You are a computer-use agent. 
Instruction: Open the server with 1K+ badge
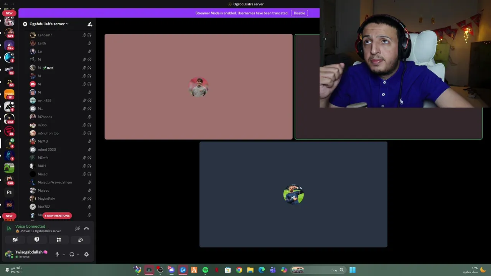coord(9,45)
